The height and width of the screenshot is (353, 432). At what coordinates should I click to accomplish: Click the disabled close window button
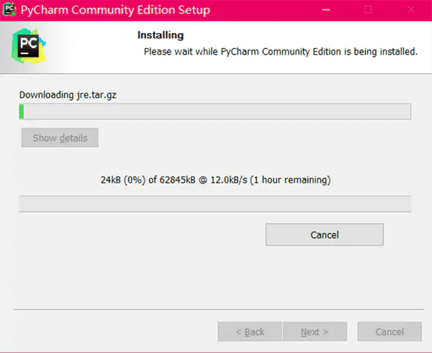coord(411,10)
